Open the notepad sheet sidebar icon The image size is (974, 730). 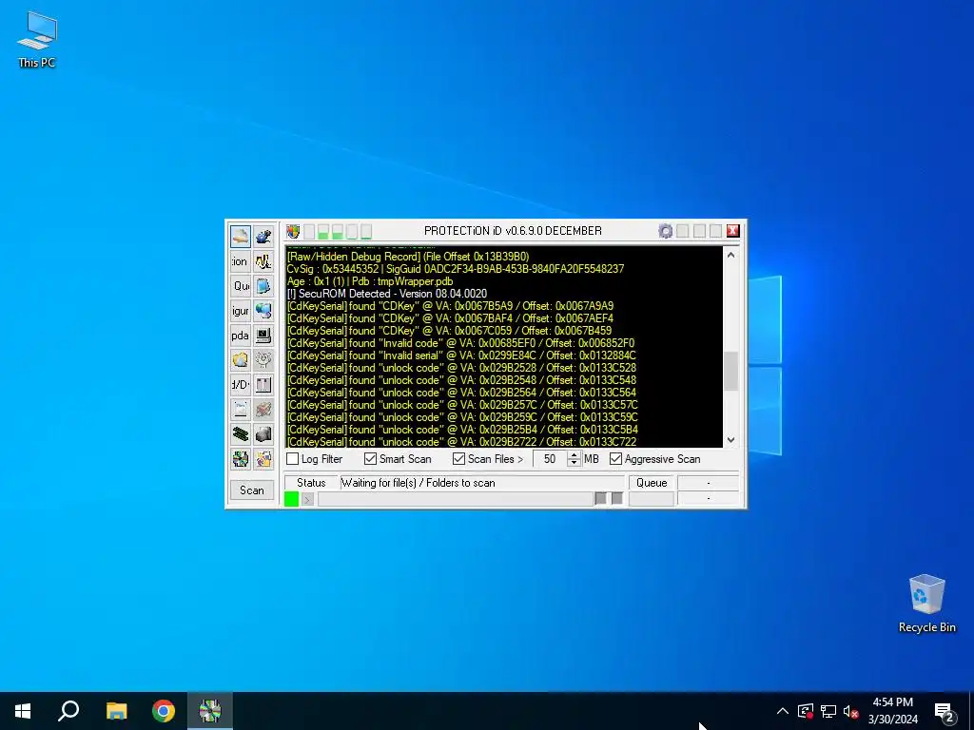tap(241, 409)
